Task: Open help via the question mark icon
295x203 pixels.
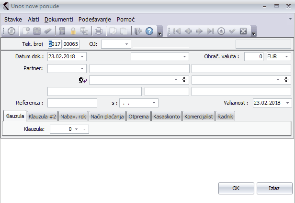Action: [149, 32]
